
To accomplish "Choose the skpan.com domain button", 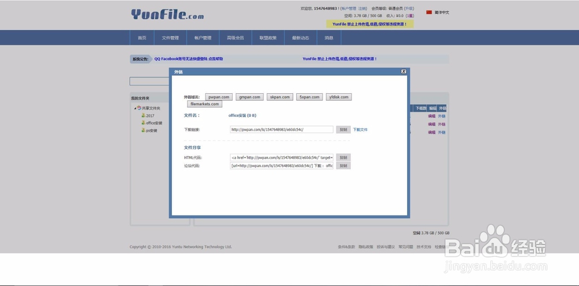I will point(280,97).
